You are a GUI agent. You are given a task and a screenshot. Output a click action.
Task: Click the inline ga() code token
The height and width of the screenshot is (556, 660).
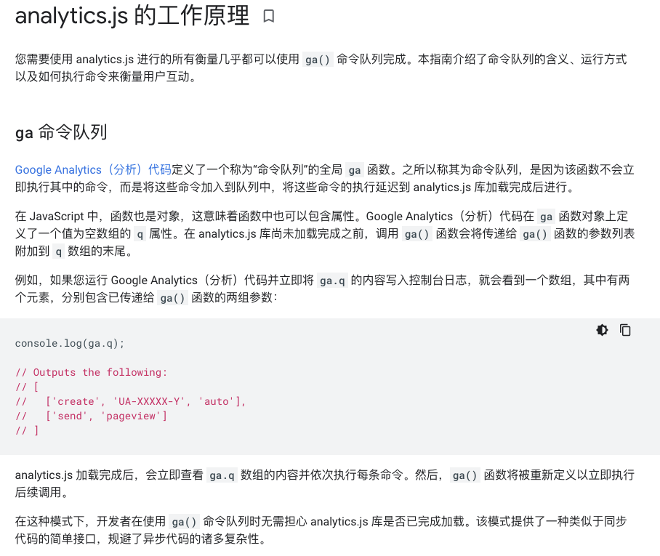coord(318,61)
